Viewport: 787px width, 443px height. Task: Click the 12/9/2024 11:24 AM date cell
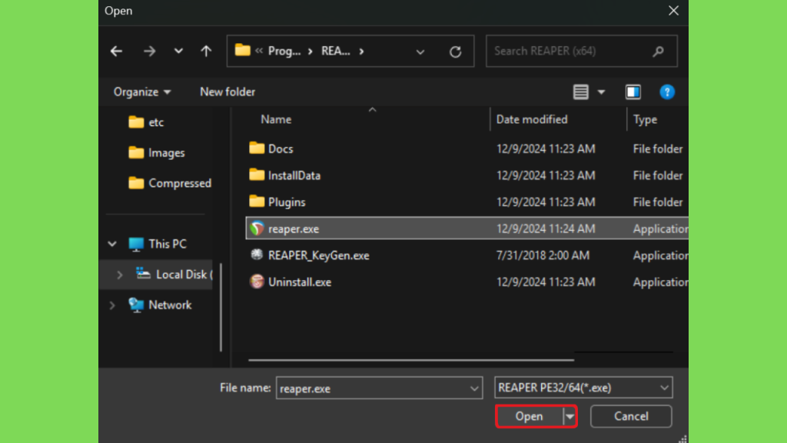(546, 228)
